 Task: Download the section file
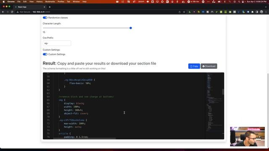(x=209, y=66)
